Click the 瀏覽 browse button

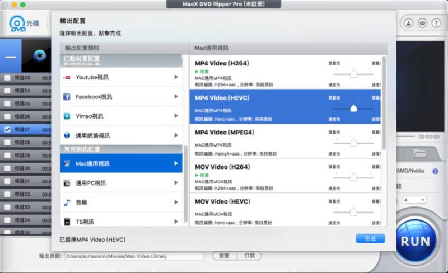coord(225,256)
